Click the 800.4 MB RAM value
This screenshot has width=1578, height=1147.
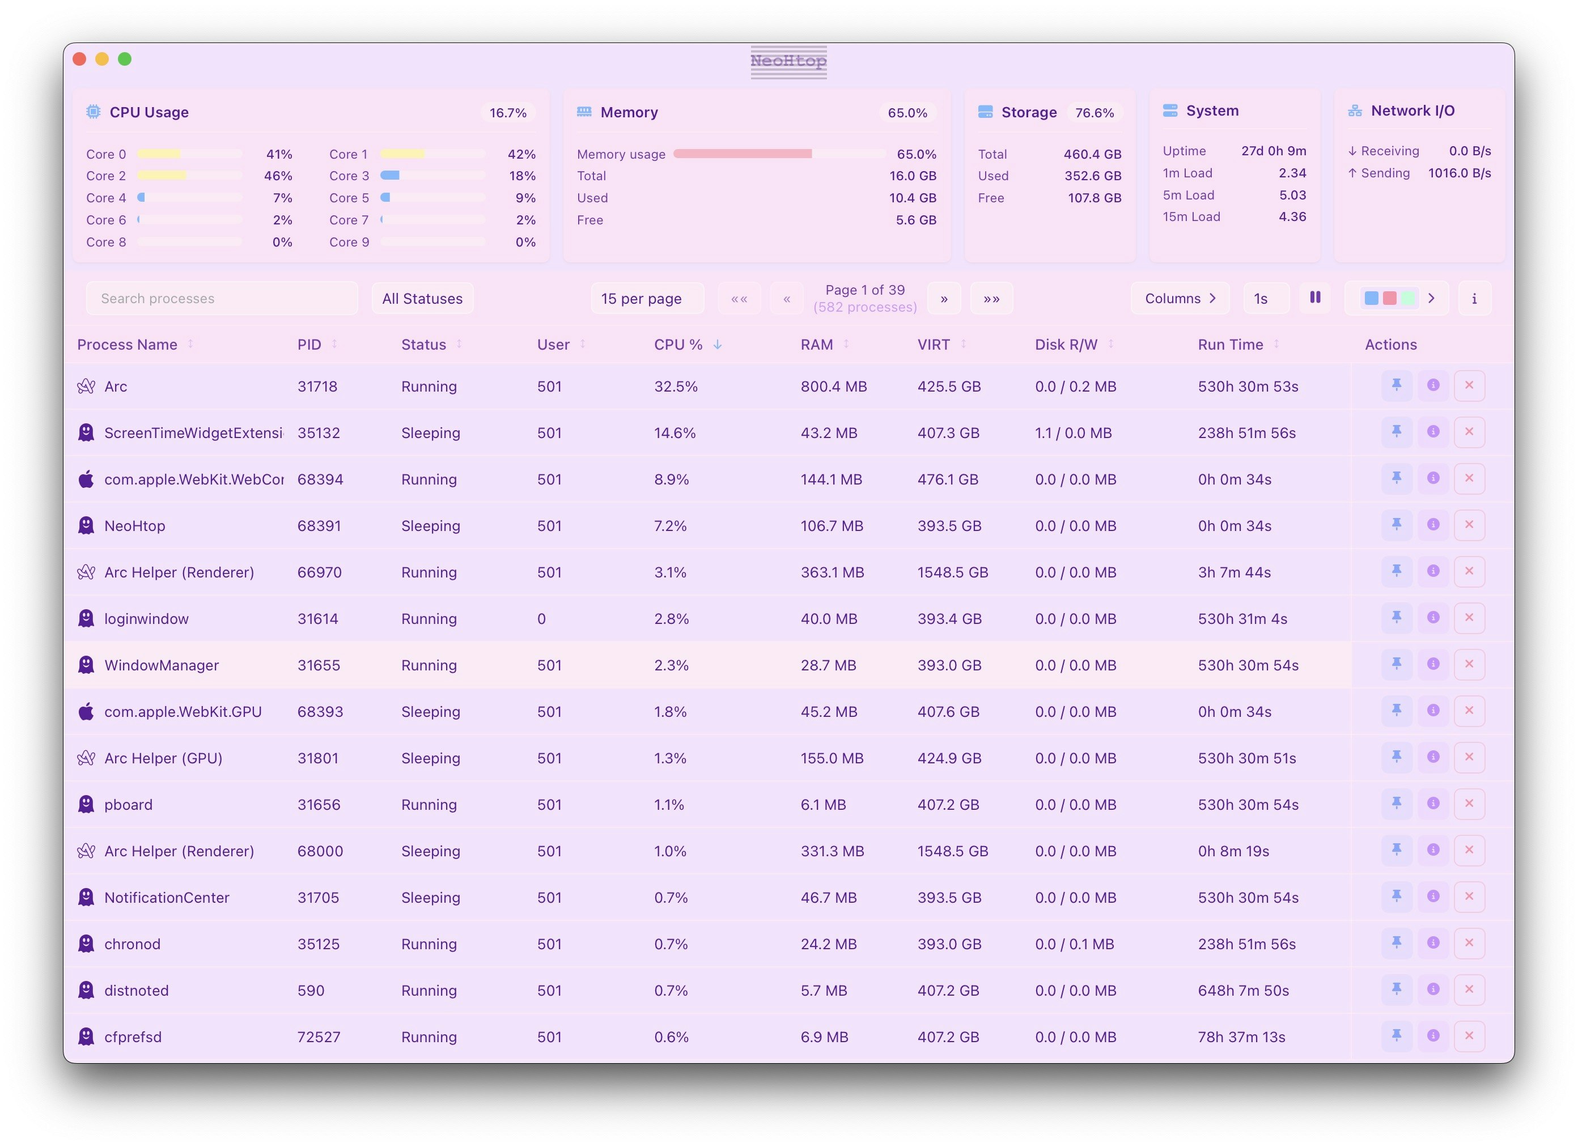[834, 386]
